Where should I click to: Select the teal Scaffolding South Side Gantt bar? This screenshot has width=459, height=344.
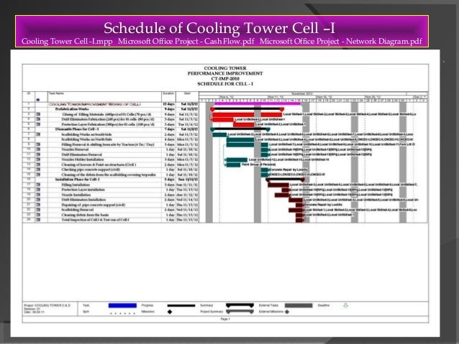pyautogui.click(x=219, y=134)
